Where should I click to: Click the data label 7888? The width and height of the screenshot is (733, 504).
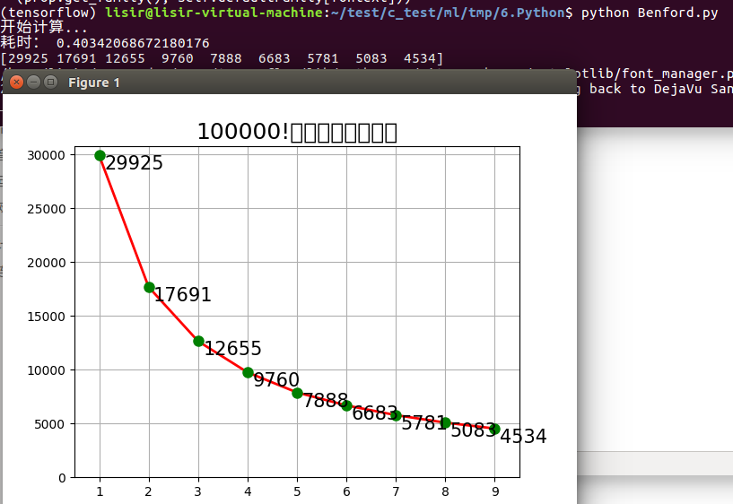[326, 400]
